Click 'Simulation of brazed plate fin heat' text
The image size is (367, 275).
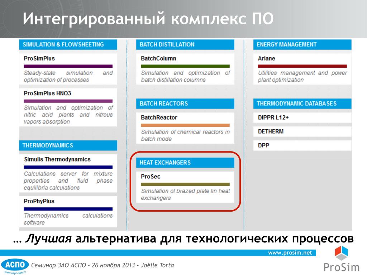point(185,191)
